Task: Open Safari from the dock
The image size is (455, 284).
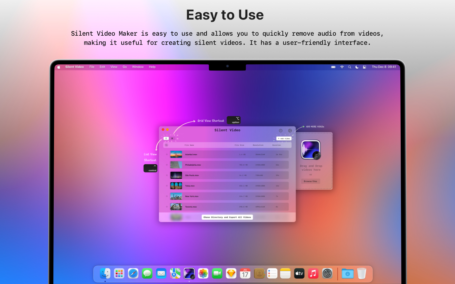Action: 133,273
